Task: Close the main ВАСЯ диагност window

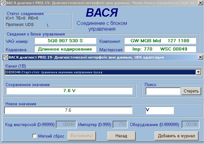Action: click(200, 3)
